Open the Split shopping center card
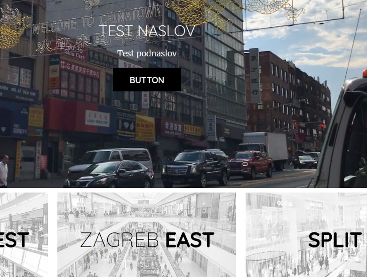 coord(306,234)
